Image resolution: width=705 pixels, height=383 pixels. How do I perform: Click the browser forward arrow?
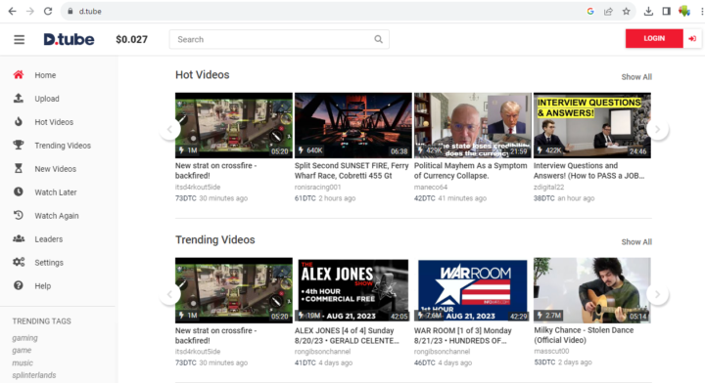[29, 11]
